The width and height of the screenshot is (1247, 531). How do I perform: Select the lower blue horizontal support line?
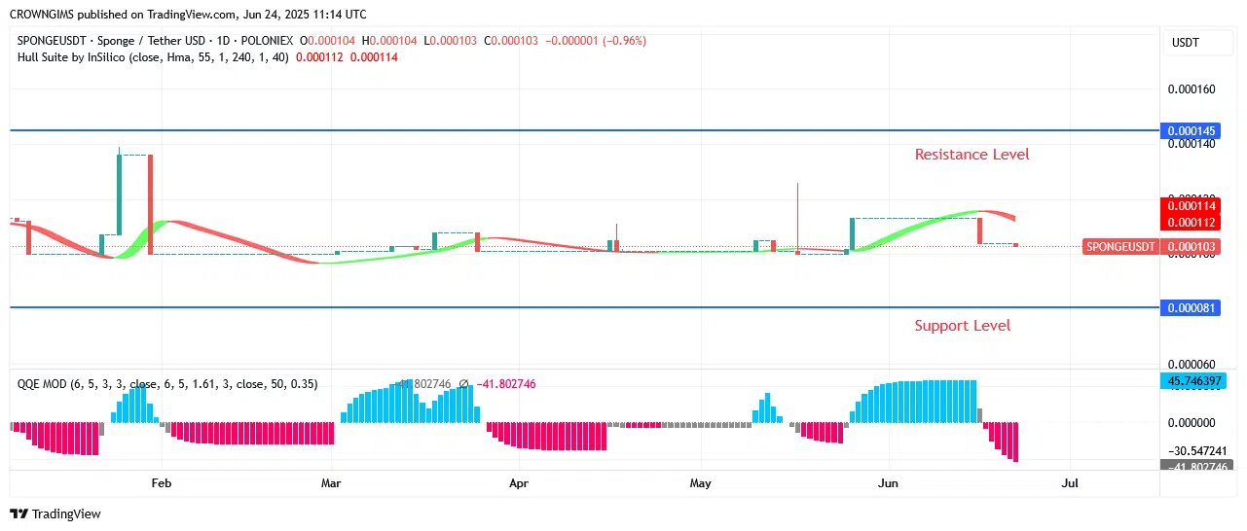pos(584,307)
